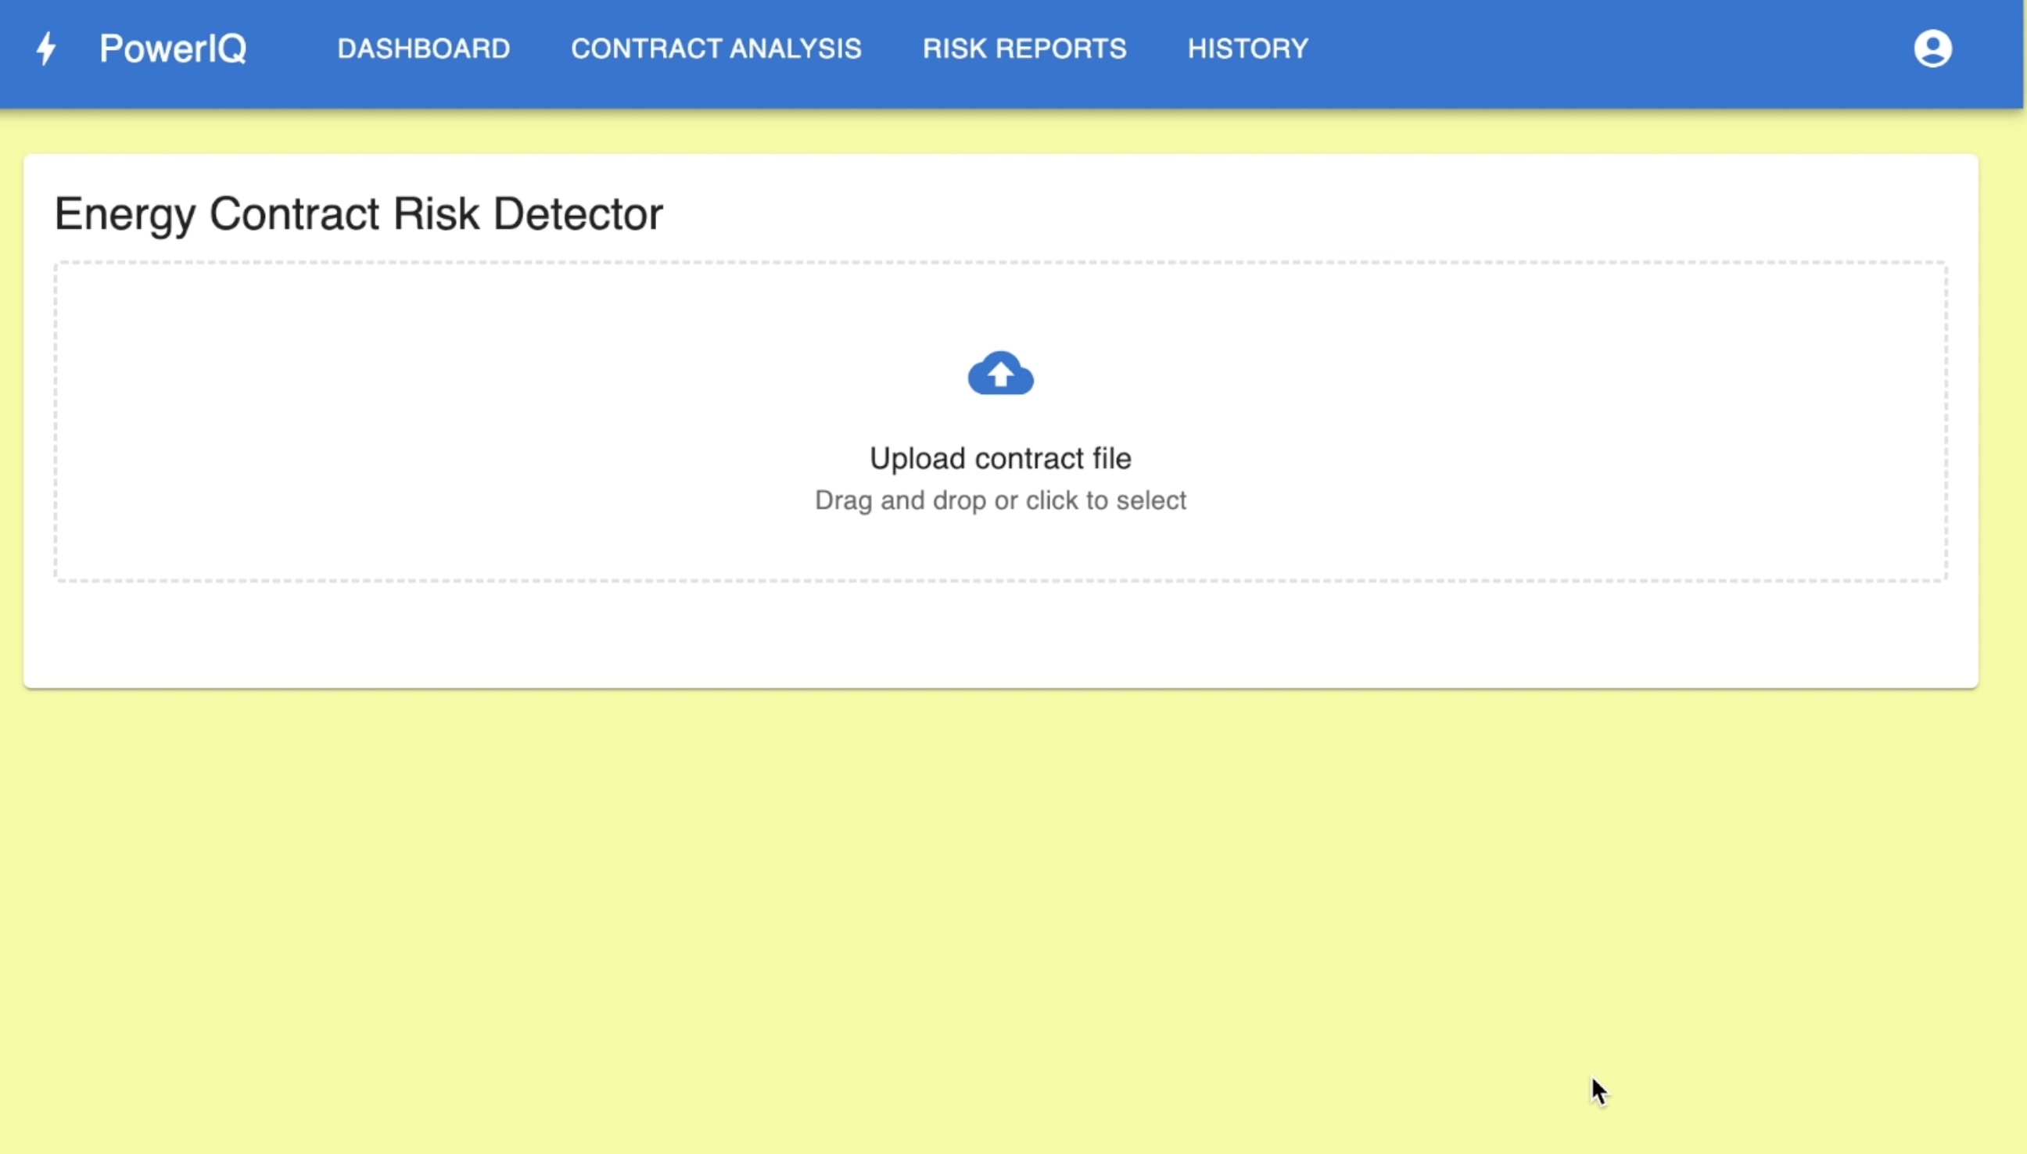
Task: Click the yellow strip between navbar and card
Action: coord(1000,132)
